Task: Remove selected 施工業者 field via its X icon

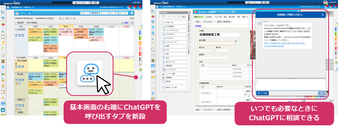Action: click(236, 41)
